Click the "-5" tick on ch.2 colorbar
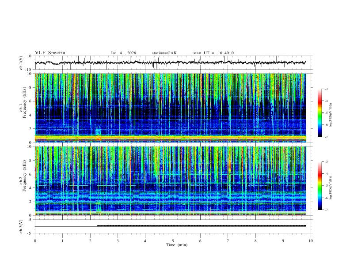This screenshot has height=270, width=350. click(x=326, y=186)
